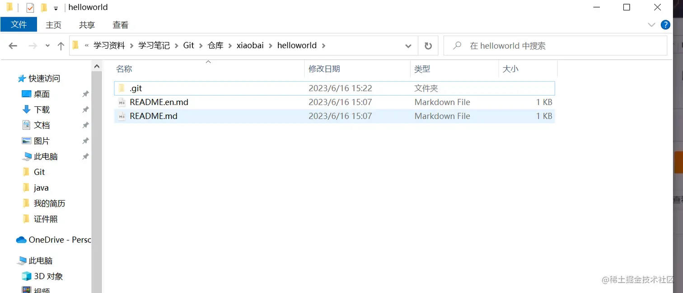The height and width of the screenshot is (293, 683).
Task: Click the 2023/6/16 15:22 date cell
Action: pyautogui.click(x=340, y=88)
